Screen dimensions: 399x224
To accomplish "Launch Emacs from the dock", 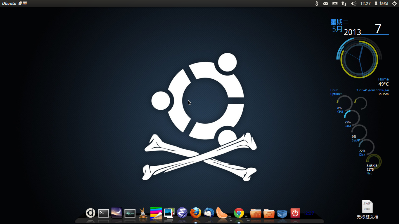I will point(182,213).
